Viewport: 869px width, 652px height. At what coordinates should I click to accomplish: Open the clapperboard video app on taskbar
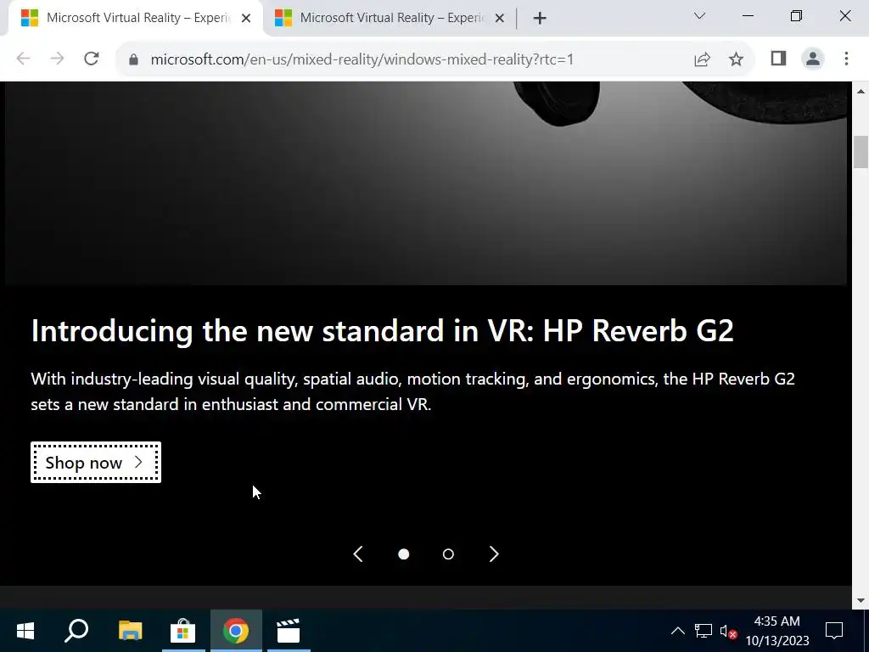click(x=289, y=631)
